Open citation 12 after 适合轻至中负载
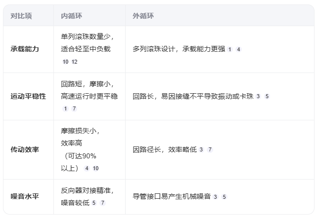The image size is (318, 219). click(75, 62)
